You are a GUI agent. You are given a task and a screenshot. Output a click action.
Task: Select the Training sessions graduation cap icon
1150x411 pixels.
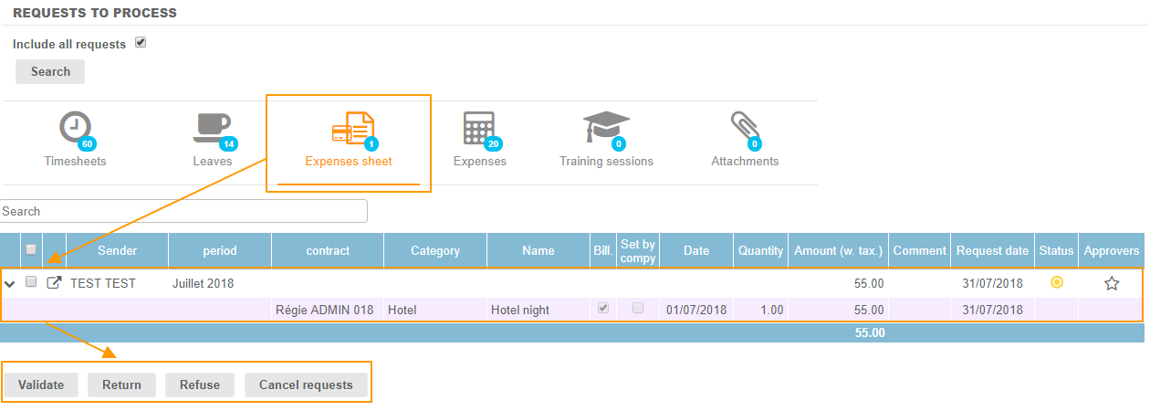click(606, 129)
